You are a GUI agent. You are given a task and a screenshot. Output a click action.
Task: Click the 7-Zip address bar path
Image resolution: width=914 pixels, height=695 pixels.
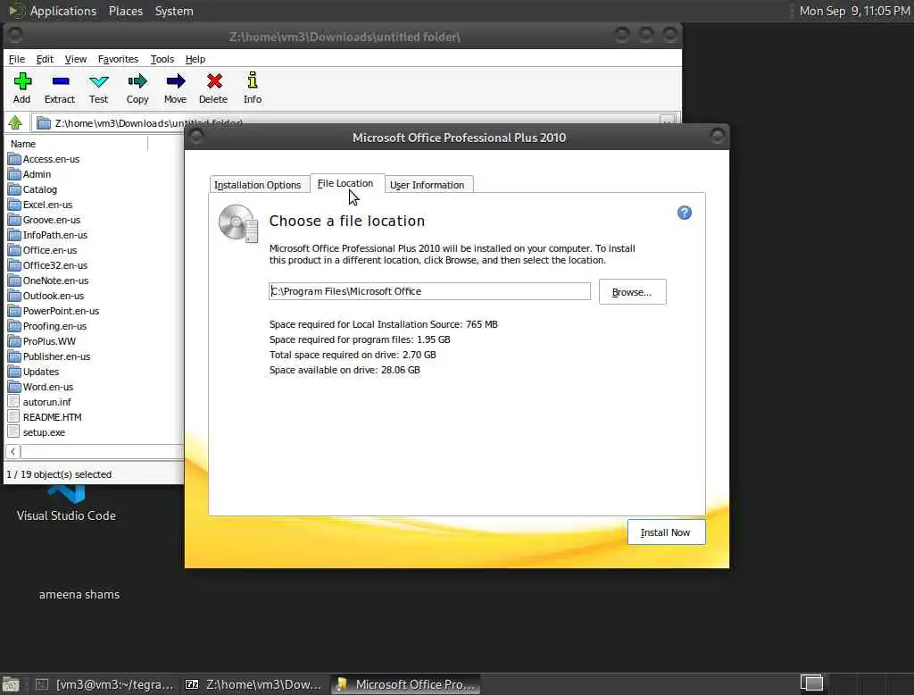(149, 122)
